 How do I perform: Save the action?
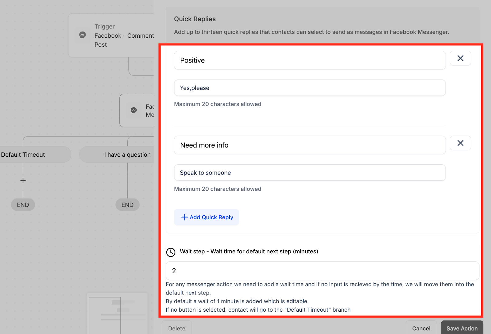[x=462, y=328]
